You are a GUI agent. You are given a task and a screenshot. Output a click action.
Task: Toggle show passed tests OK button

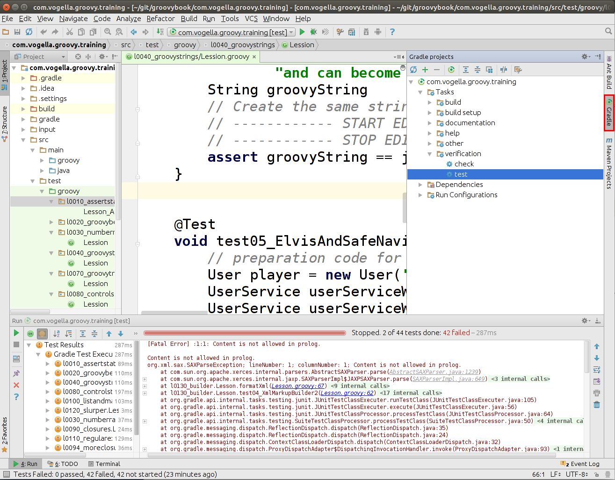pyautogui.click(x=30, y=333)
